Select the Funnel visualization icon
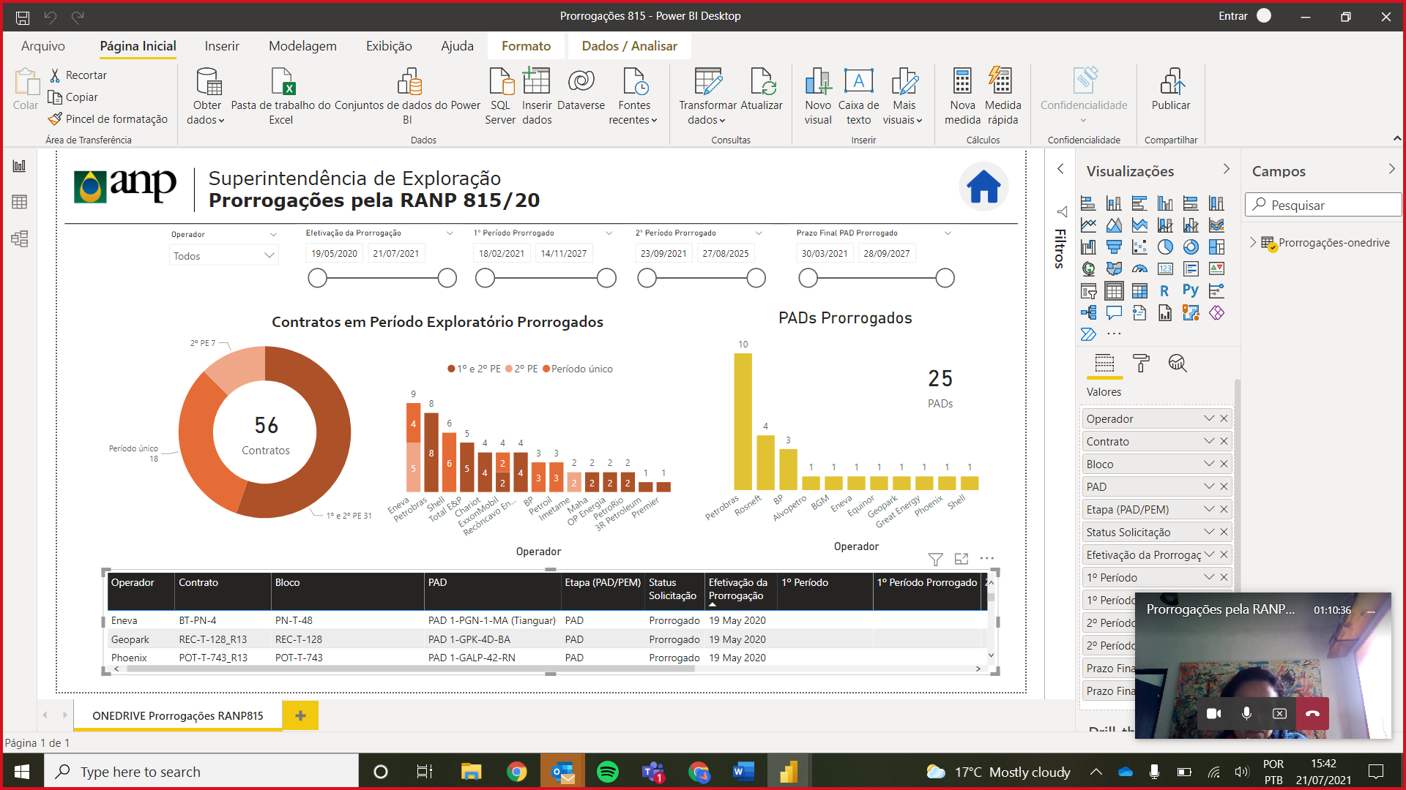 coord(1114,247)
